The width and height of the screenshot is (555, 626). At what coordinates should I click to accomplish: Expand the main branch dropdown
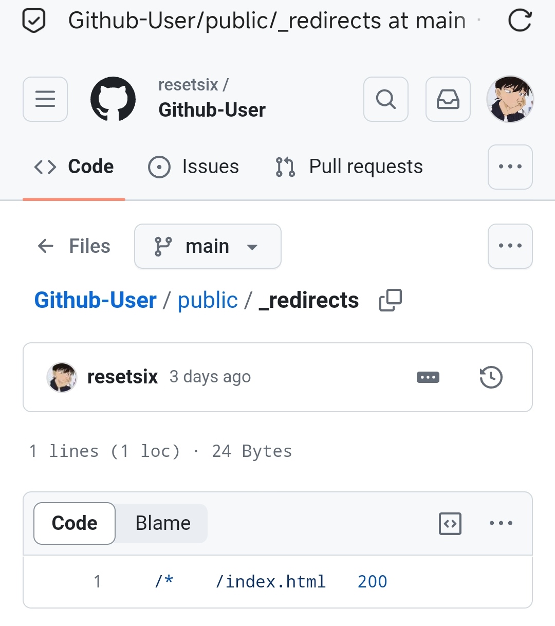pos(208,246)
